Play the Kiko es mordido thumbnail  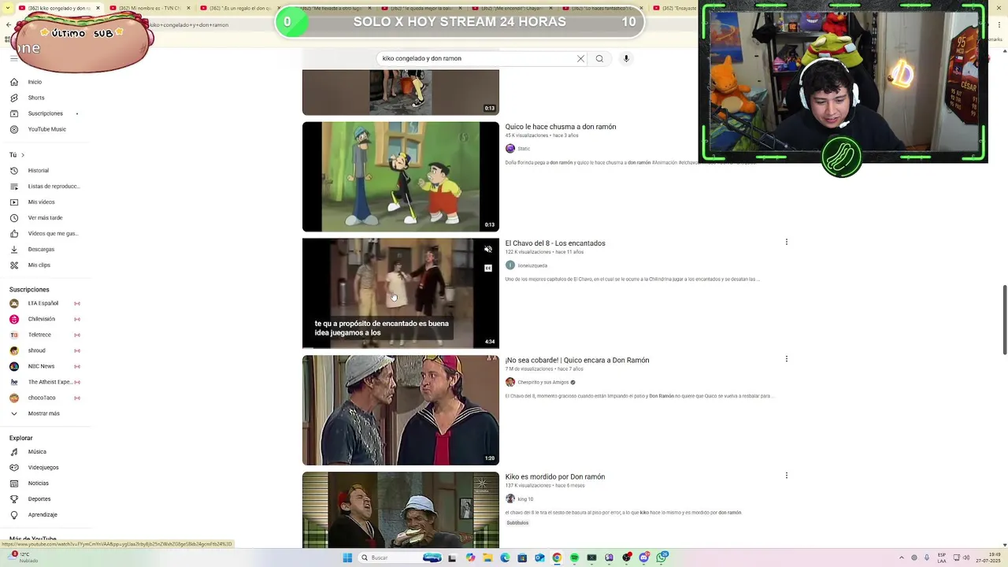(401, 510)
